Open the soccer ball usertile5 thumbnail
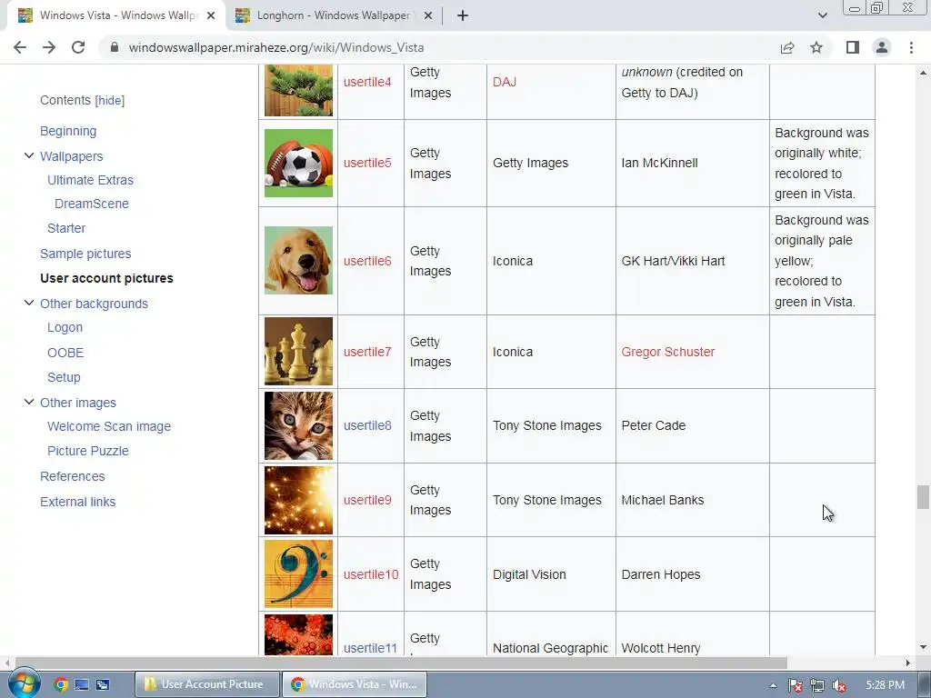This screenshot has width=931, height=698. coord(298,164)
